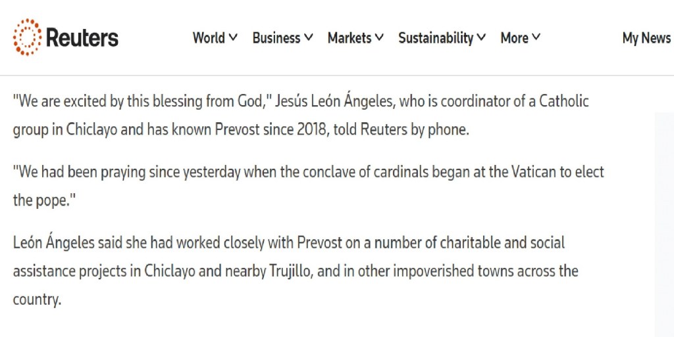Click the Sustainability dropdown arrow
The height and width of the screenshot is (337, 674).
pyautogui.click(x=481, y=38)
